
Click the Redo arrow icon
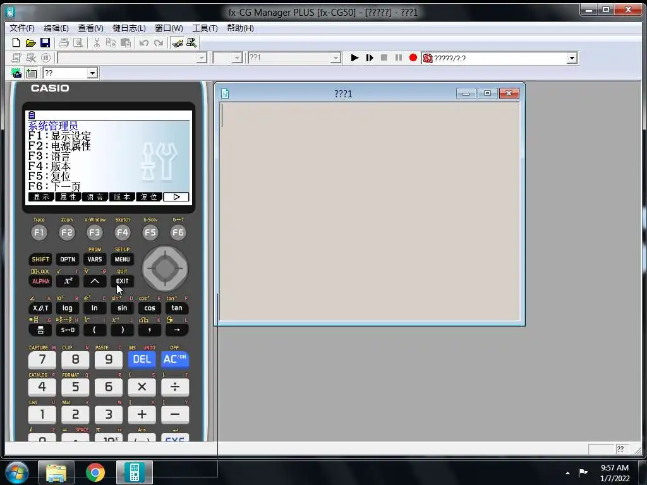[x=159, y=43]
